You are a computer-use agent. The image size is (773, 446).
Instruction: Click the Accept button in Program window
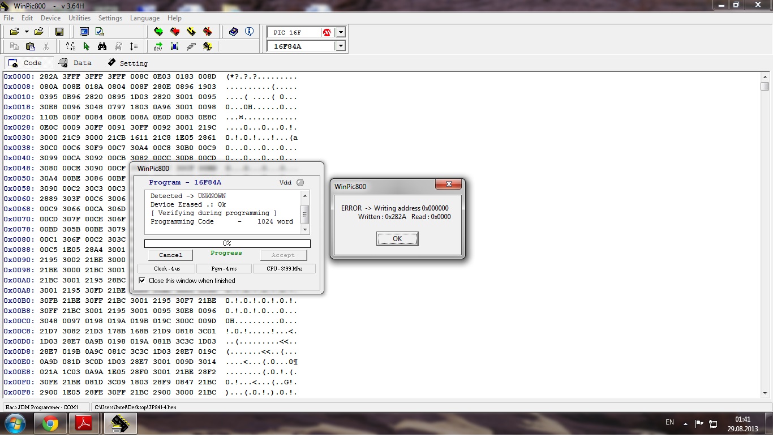(283, 255)
